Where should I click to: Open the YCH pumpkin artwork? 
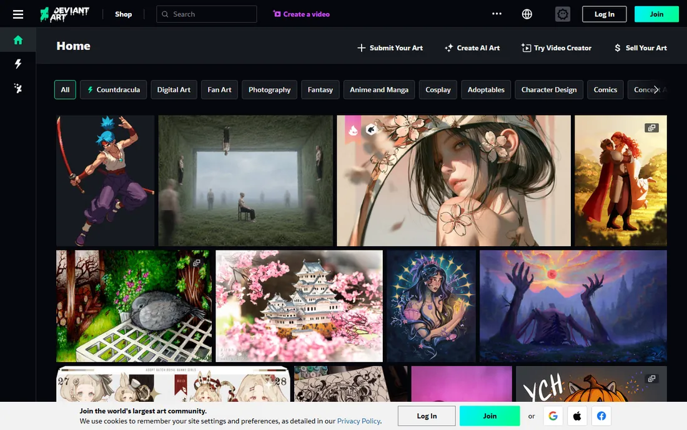tap(591, 384)
